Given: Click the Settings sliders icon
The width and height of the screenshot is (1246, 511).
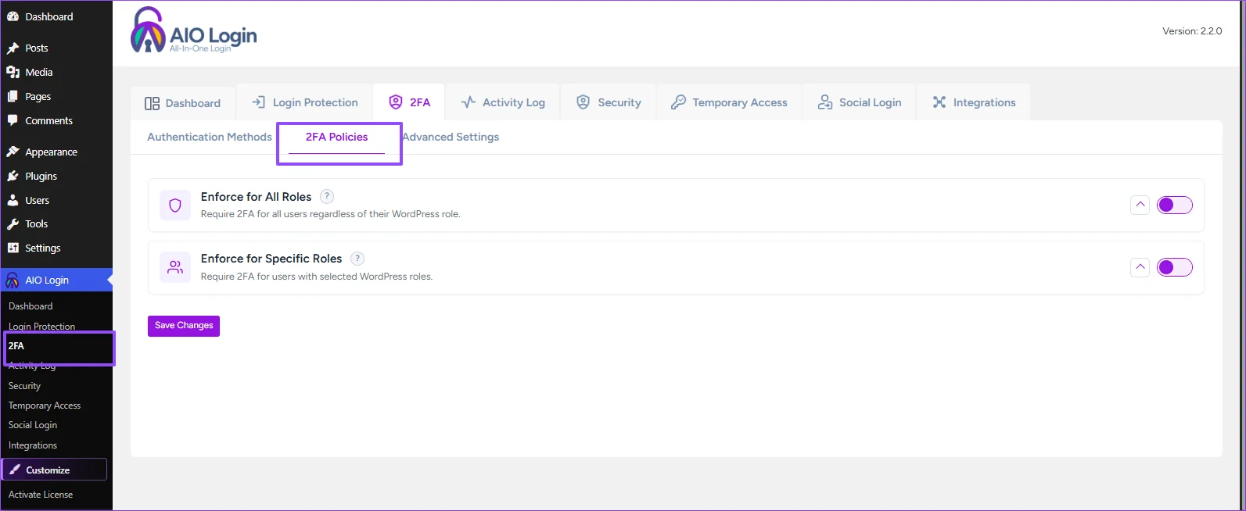Looking at the screenshot, I should click(x=13, y=248).
